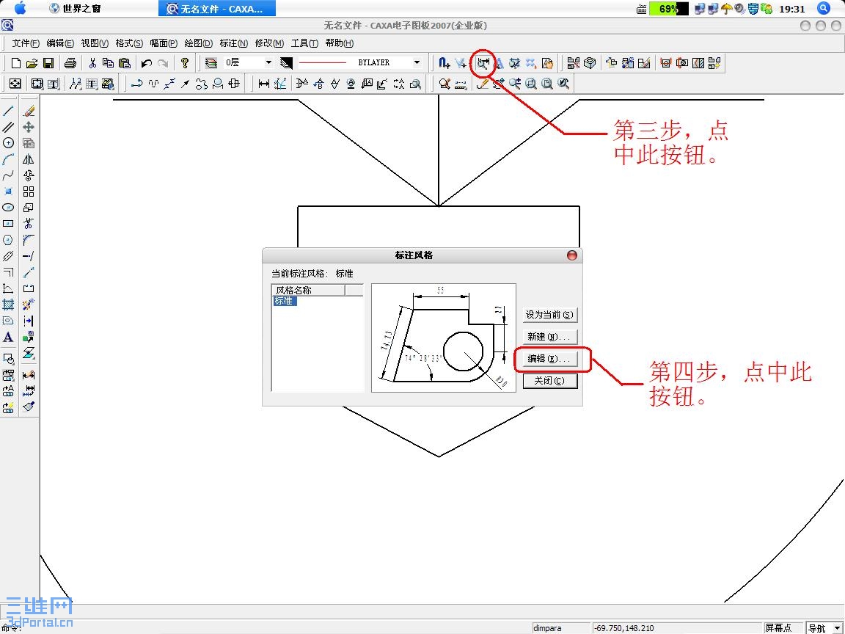Screen dimensions: 845x634
Task: Click the zoom window magnifier icon
Action: click(x=531, y=84)
